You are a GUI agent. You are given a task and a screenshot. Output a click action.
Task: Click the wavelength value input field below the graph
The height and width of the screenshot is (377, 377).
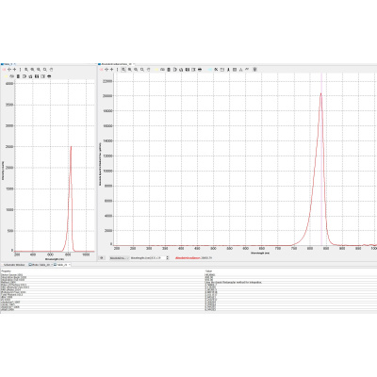click(x=148, y=258)
